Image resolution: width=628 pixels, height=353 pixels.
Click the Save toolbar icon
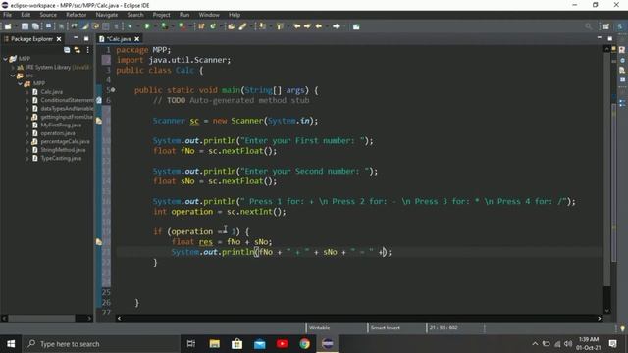click(x=25, y=26)
